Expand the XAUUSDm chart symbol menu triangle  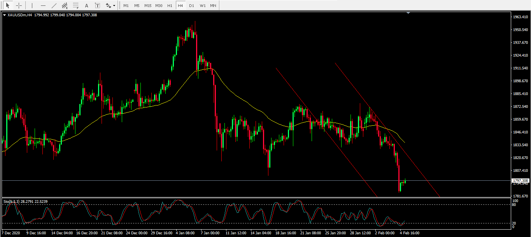4,15
